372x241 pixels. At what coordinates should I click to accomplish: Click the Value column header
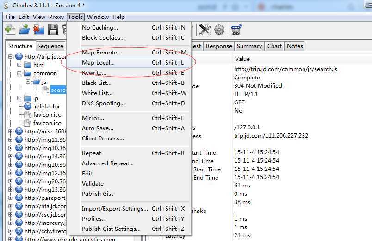(x=302, y=59)
